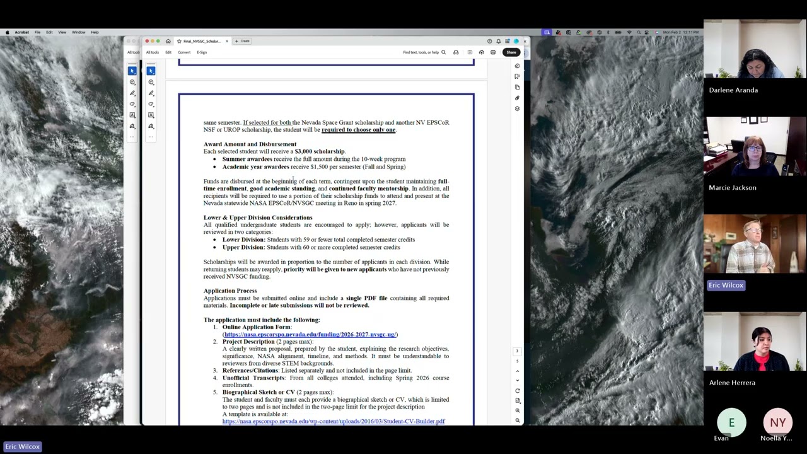This screenshot has height=454, width=807.
Task: Open the E-Sign tab in Acrobat
Action: point(202,52)
